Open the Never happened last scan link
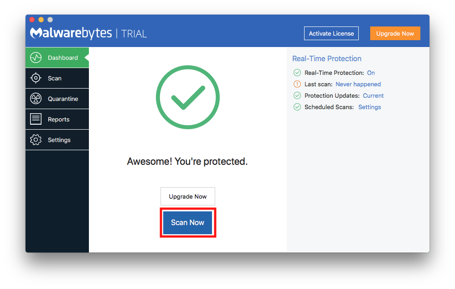 pyautogui.click(x=358, y=84)
